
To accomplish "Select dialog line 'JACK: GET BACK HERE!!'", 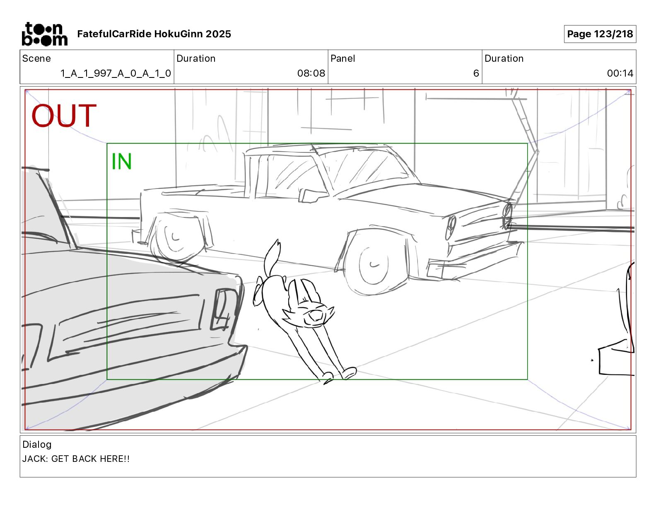I will point(76,459).
